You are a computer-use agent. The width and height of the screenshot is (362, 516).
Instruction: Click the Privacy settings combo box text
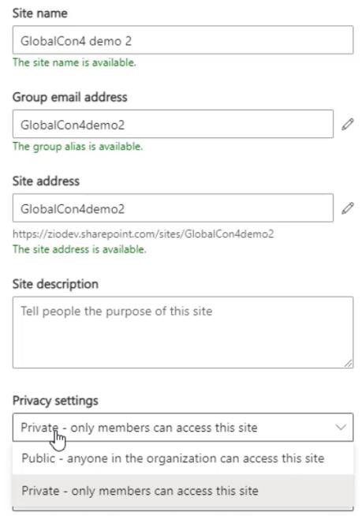pos(139,428)
